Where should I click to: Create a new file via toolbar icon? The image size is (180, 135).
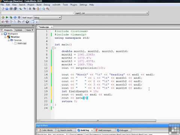(x=3, y=9)
